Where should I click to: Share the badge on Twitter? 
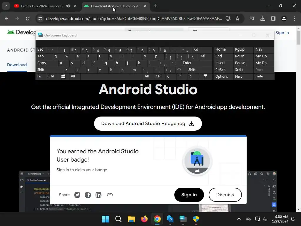[77, 195]
